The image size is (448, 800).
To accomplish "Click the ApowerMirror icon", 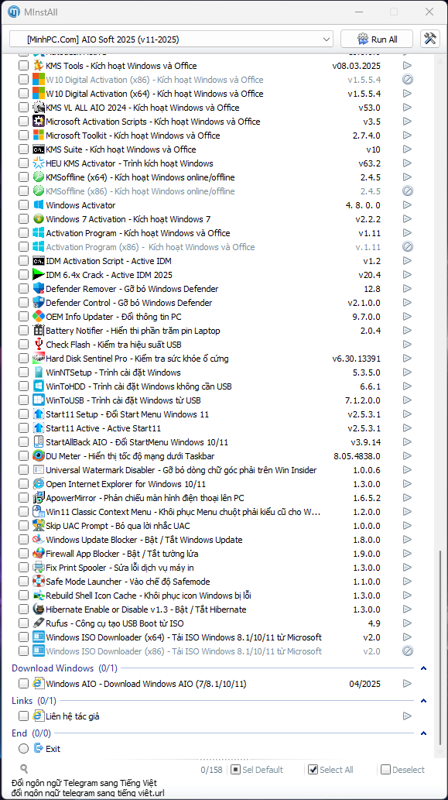I will pyautogui.click(x=39, y=498).
